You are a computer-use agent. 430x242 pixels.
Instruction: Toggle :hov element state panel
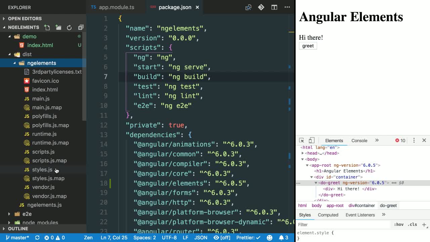[399, 225]
